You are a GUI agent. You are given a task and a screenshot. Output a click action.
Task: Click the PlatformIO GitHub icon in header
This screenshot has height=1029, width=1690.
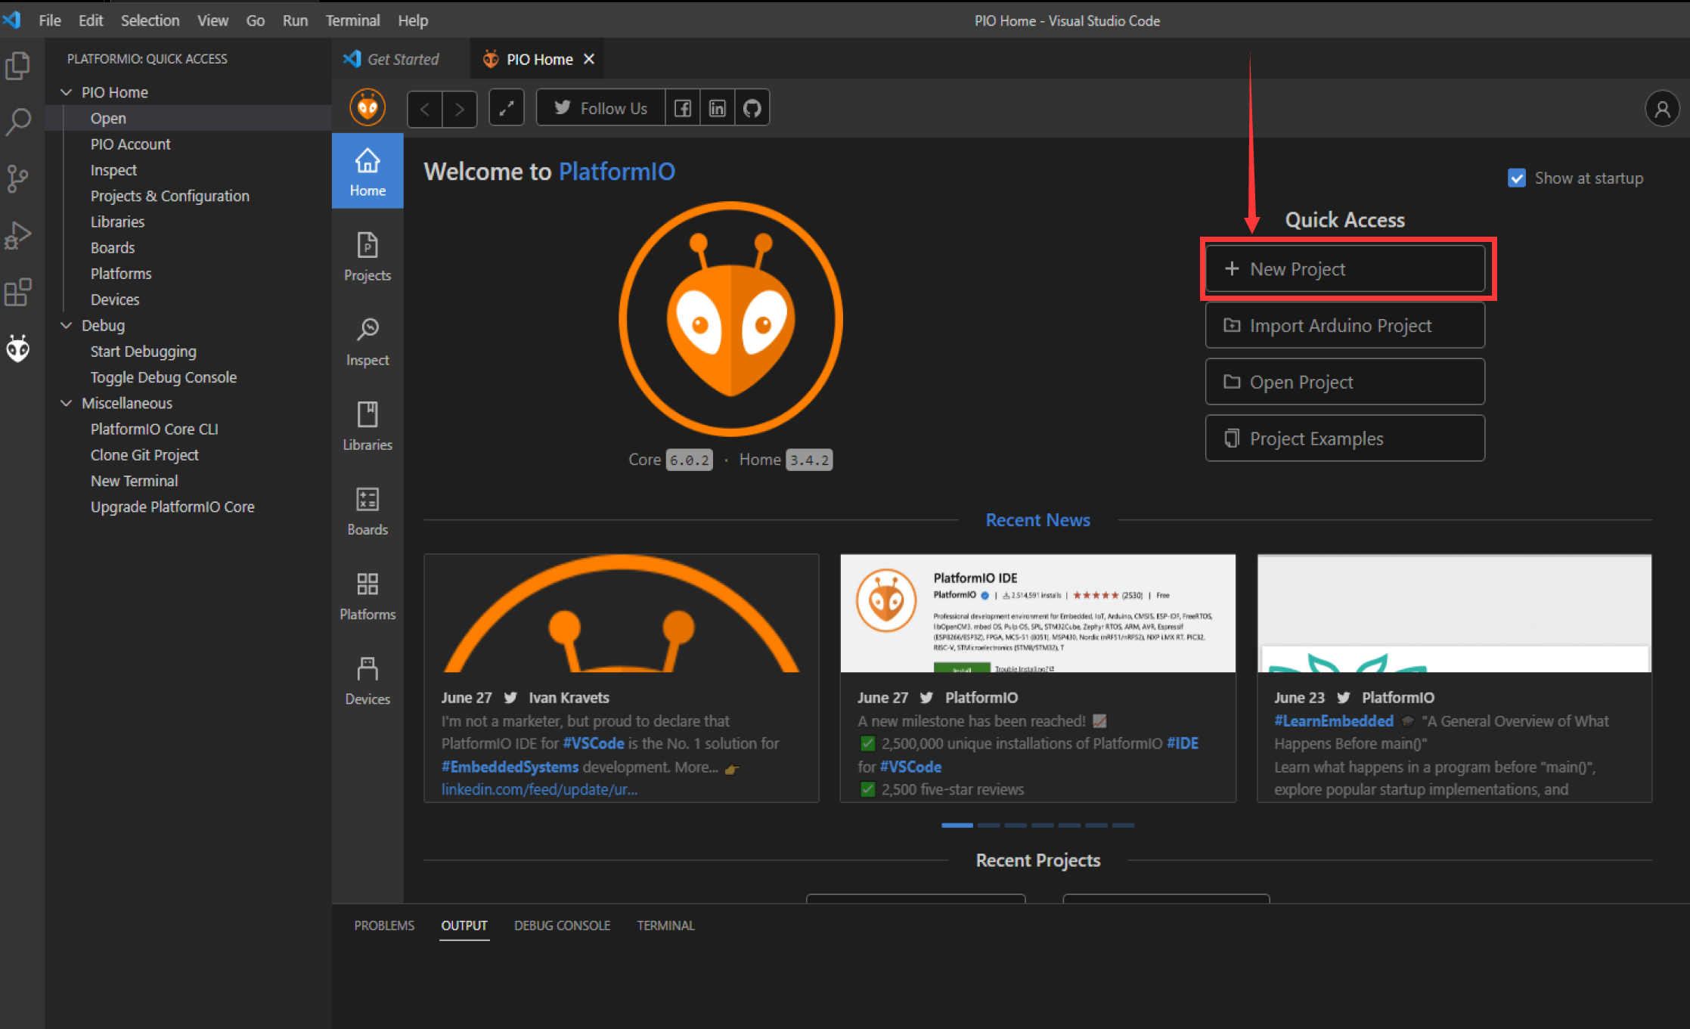point(752,107)
